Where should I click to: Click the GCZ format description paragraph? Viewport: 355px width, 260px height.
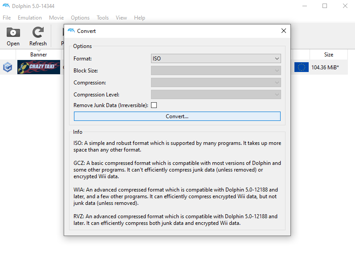(177, 170)
